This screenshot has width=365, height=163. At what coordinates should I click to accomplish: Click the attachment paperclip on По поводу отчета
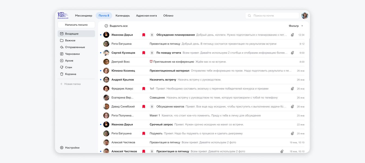292,53
